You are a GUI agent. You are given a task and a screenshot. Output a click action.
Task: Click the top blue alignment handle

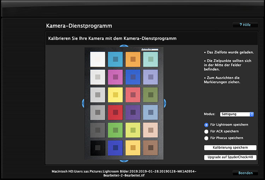tap(124, 46)
